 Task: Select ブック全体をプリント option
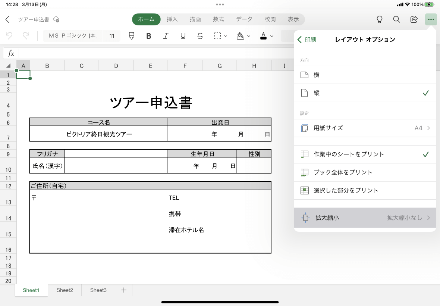(365, 172)
